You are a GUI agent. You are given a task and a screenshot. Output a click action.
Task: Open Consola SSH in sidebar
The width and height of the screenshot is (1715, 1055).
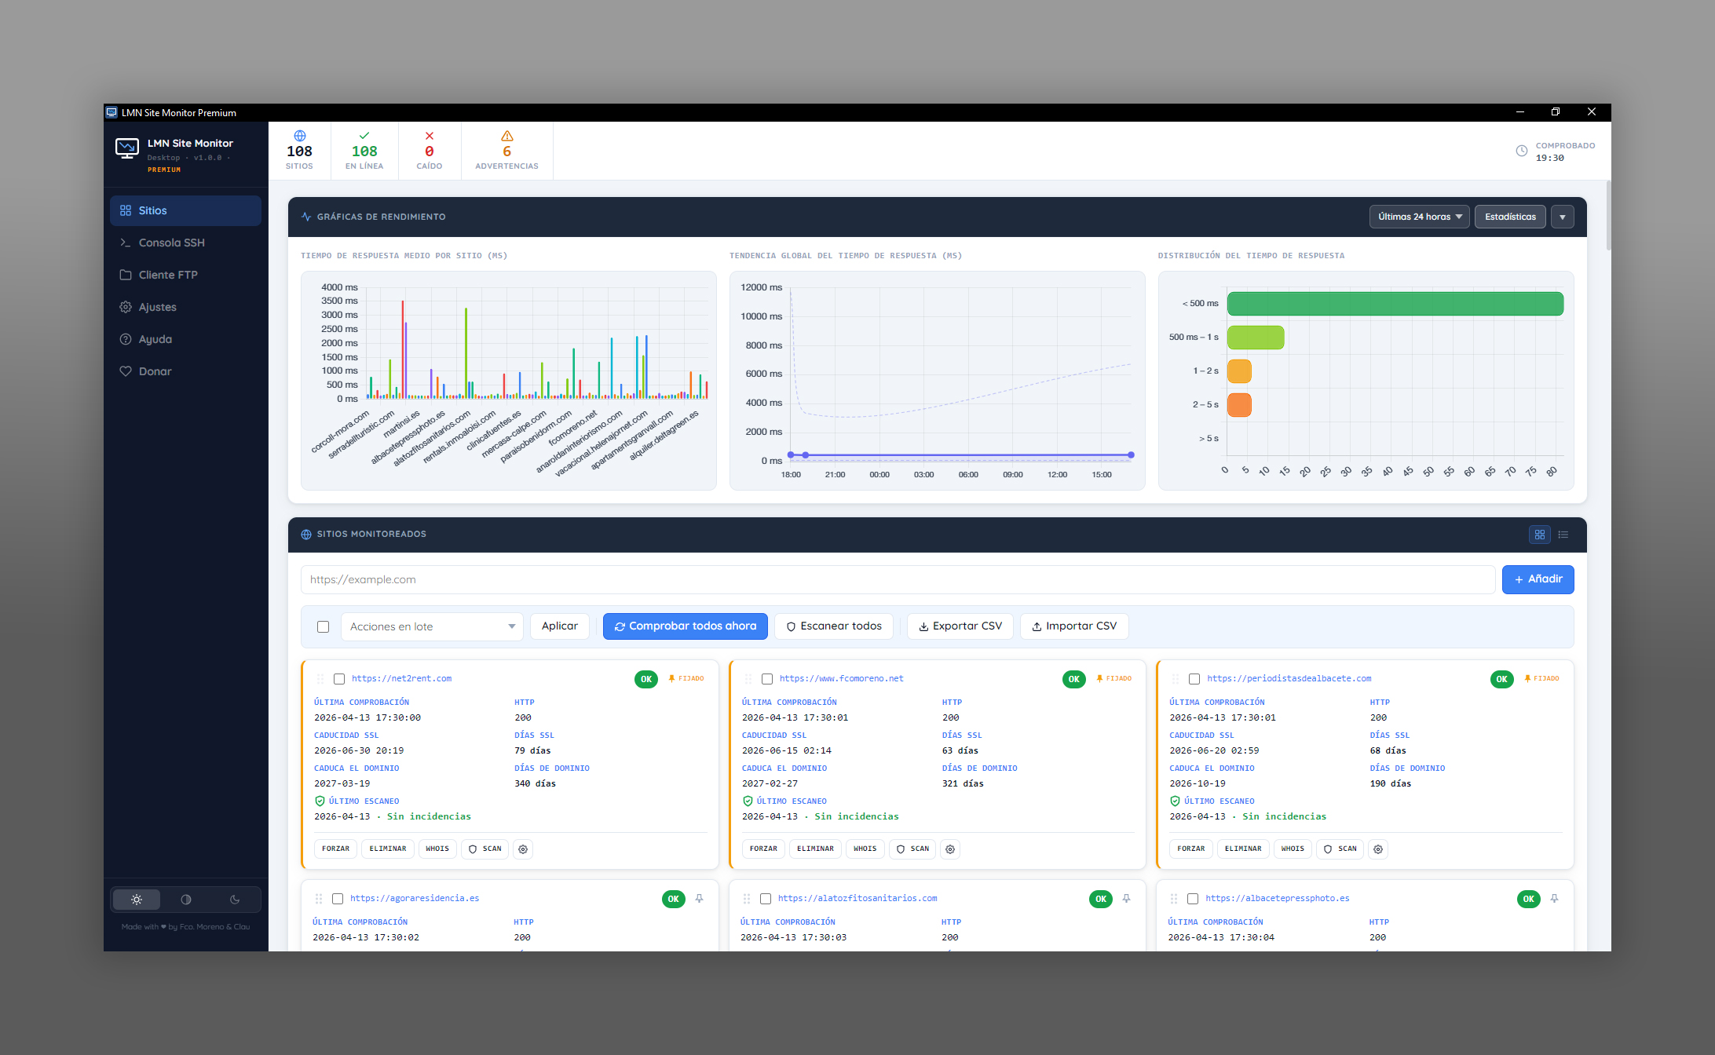click(171, 243)
